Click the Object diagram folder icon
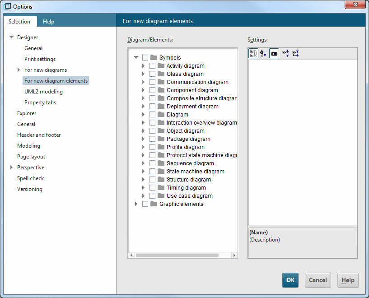 [161, 130]
